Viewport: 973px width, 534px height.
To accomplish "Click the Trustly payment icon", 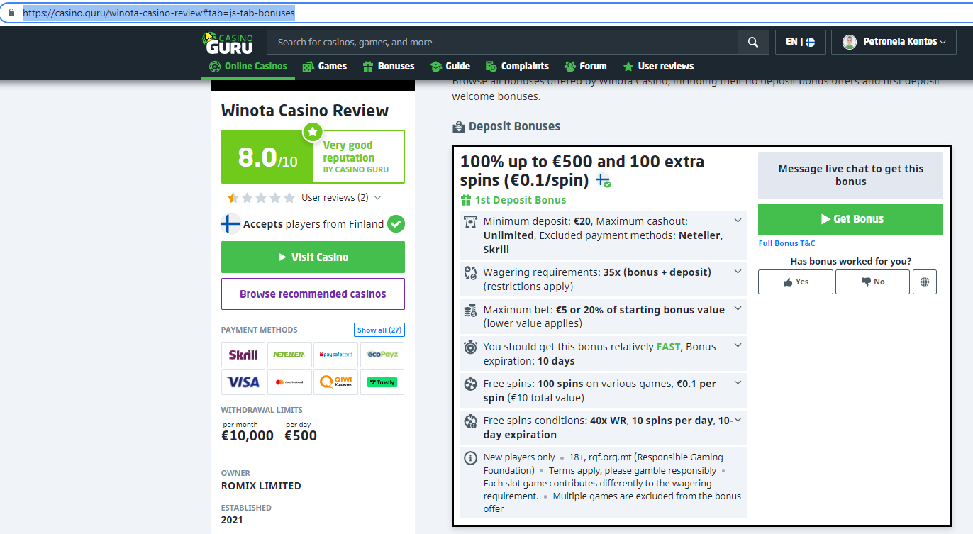I will point(382,382).
